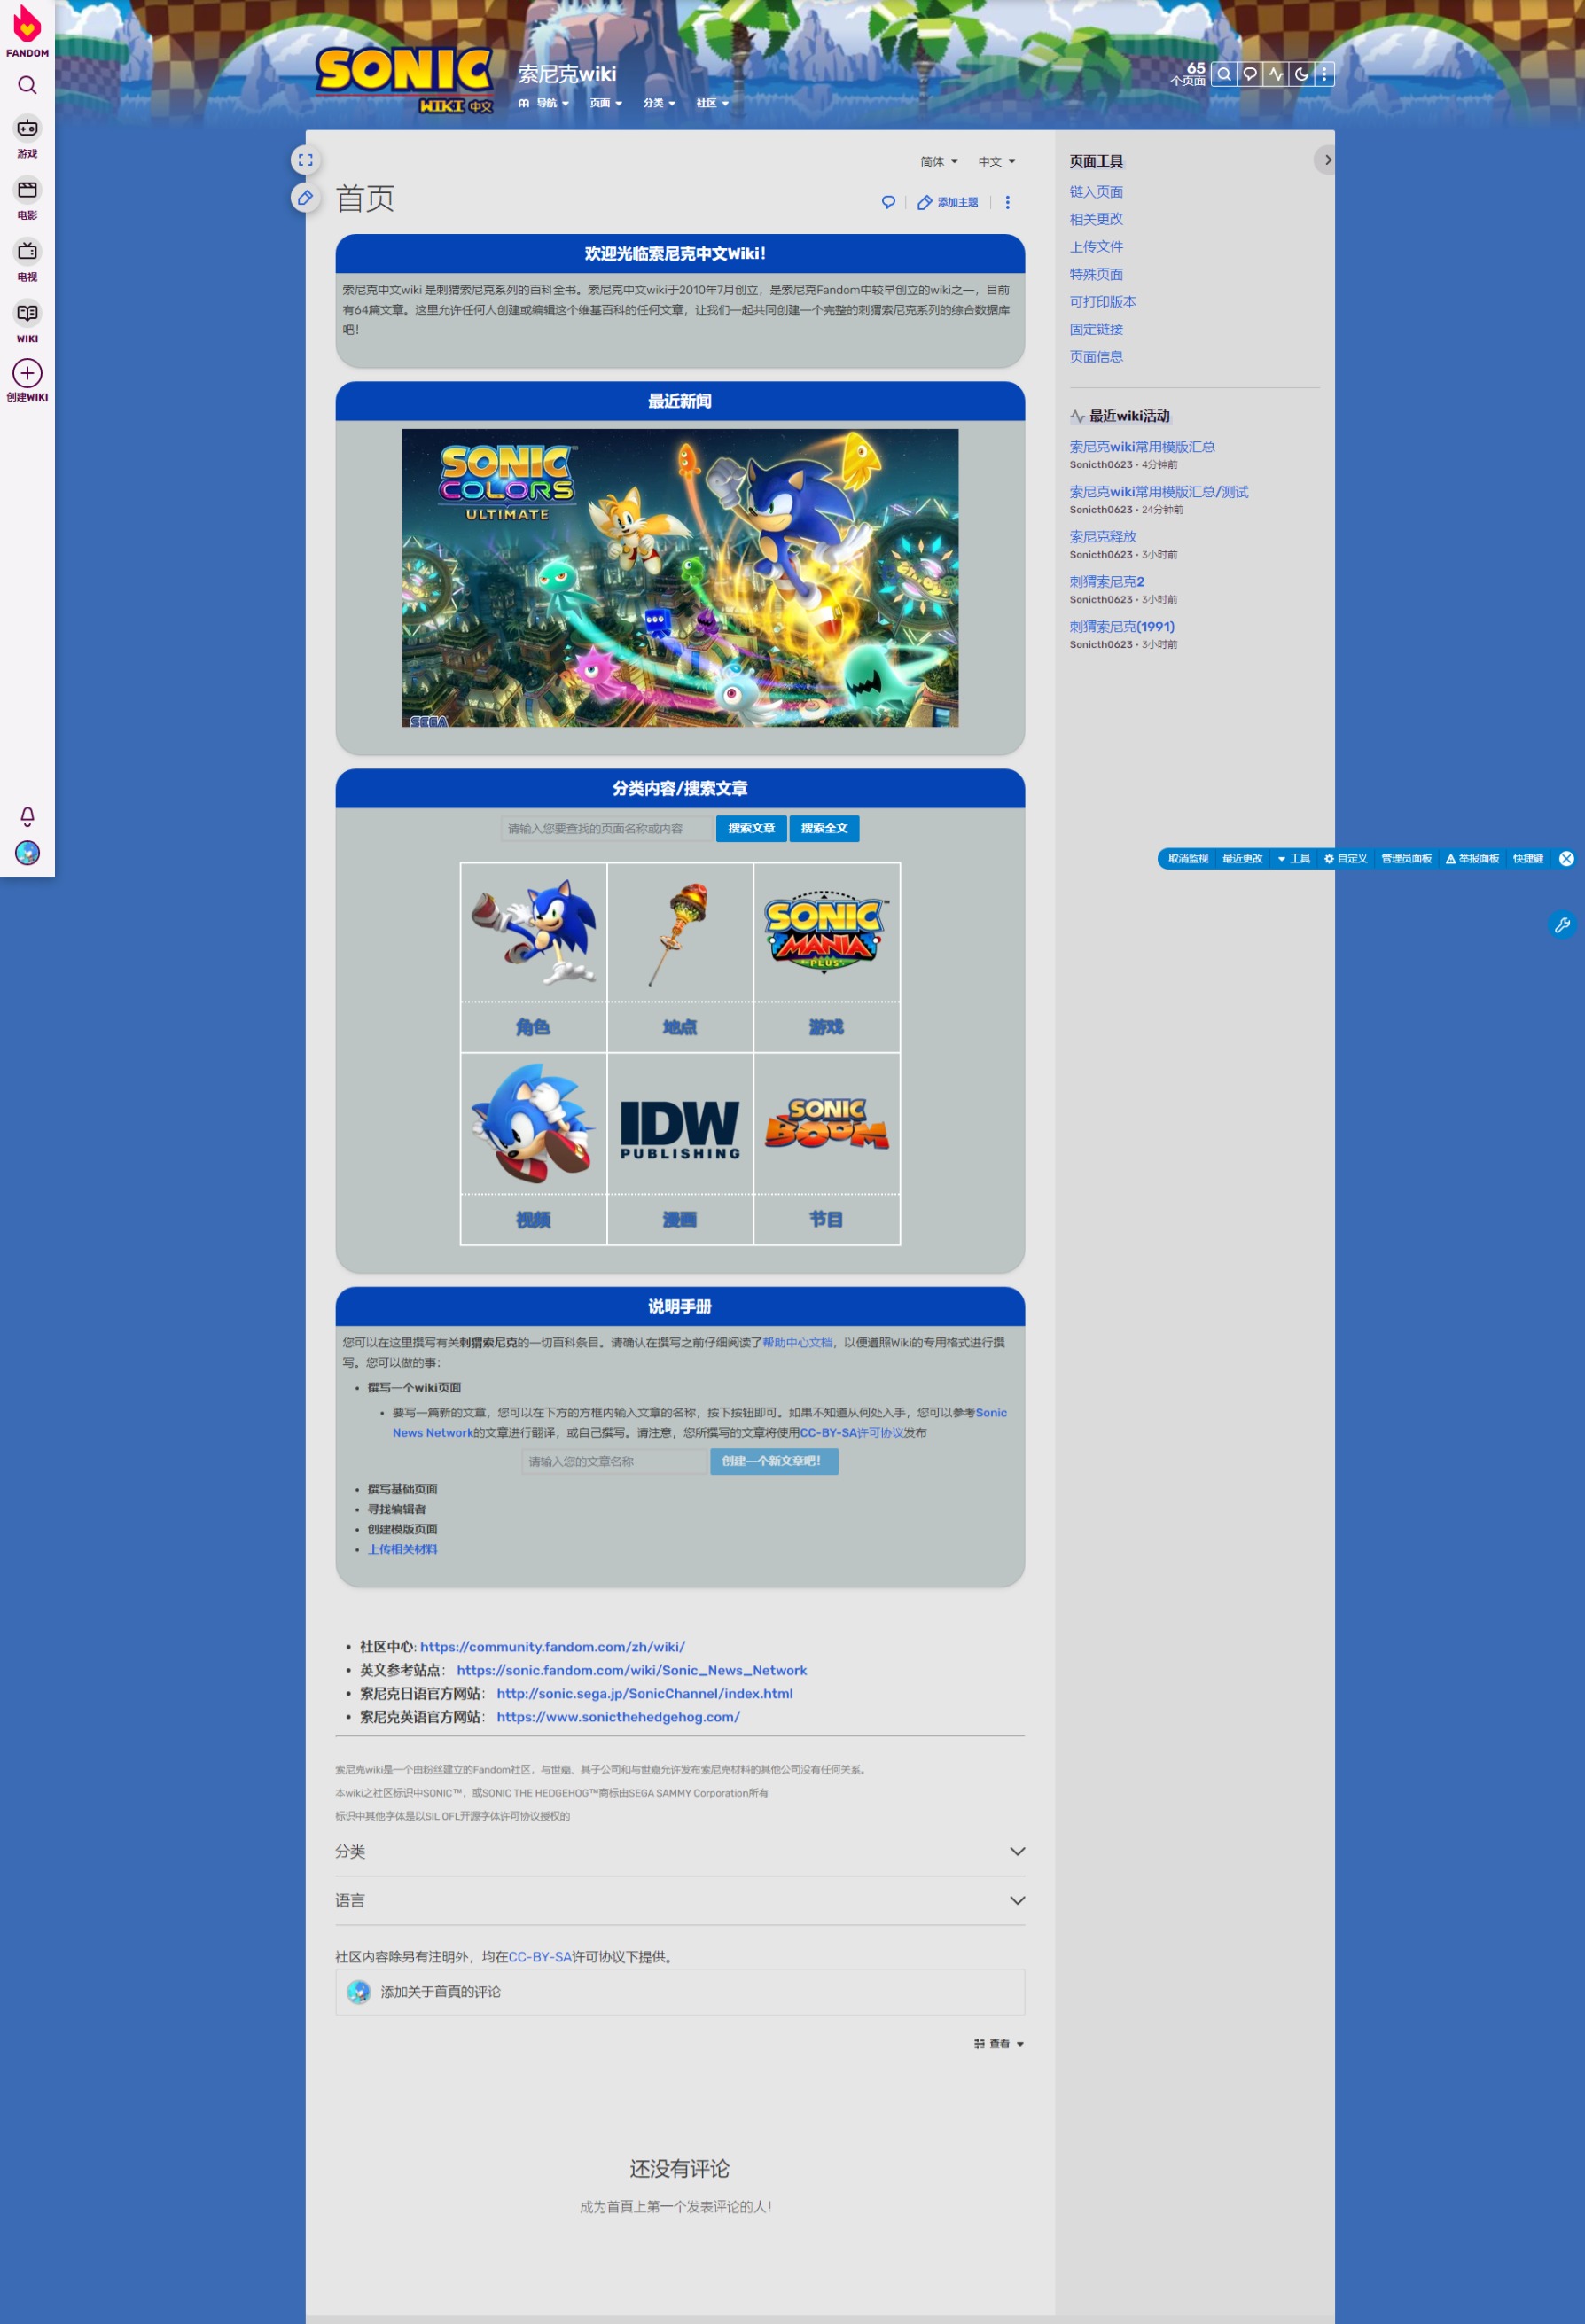Open header more options dots

point(1324,74)
